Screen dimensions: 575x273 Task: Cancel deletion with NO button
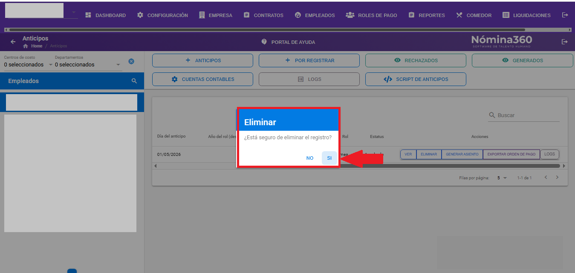[x=310, y=158]
